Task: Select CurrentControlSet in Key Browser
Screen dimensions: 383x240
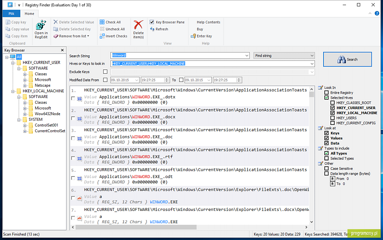Action: point(50,131)
